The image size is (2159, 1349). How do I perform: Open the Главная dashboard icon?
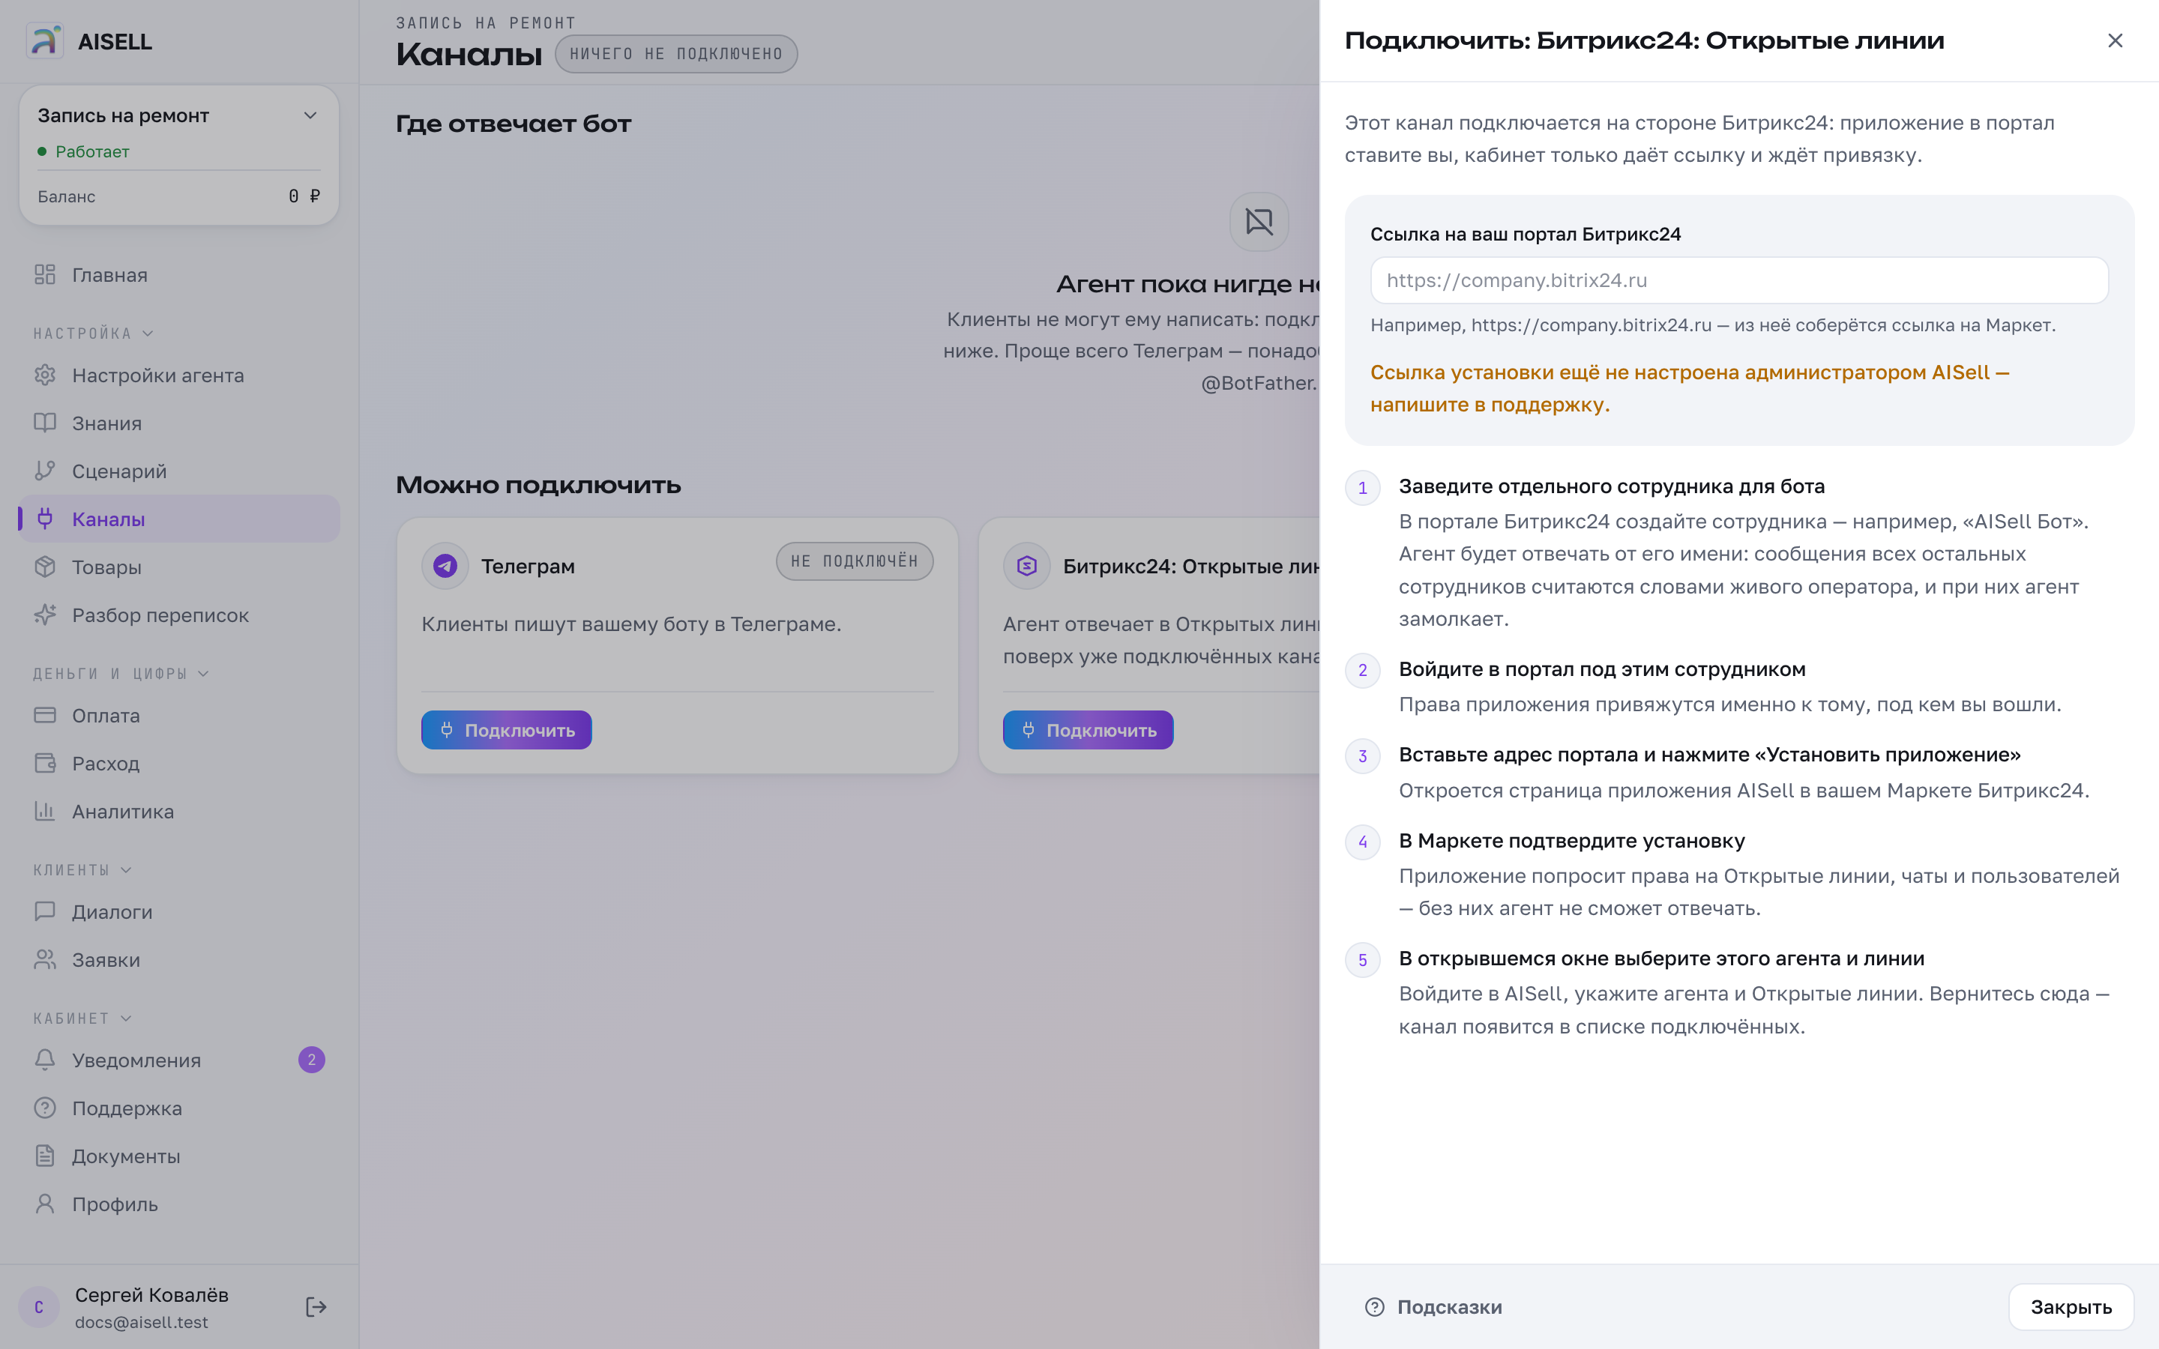pyautogui.click(x=45, y=275)
